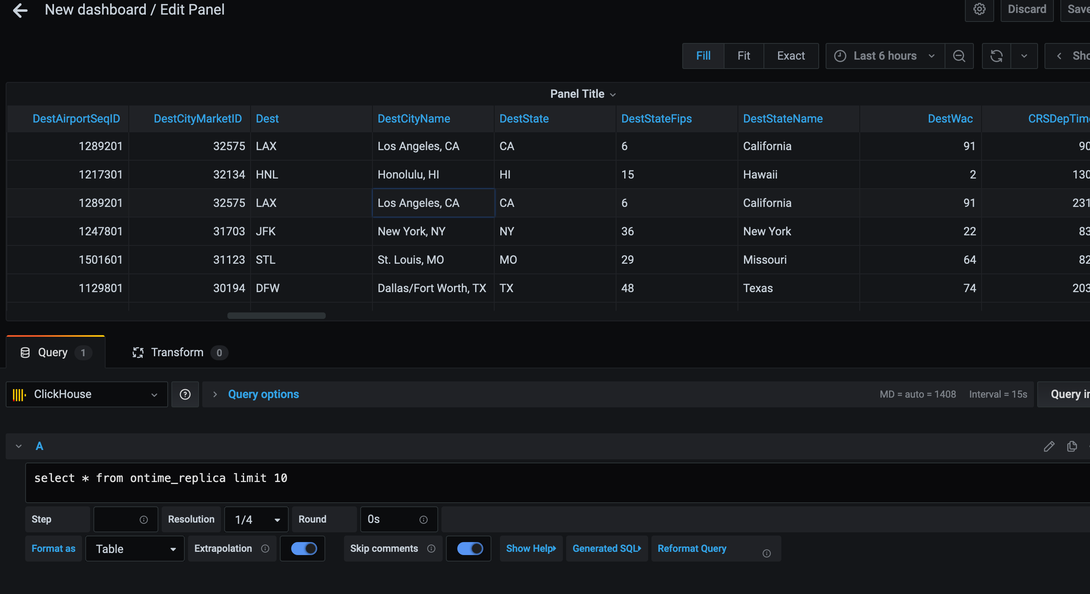This screenshot has height=594, width=1090.
Task: Open the Panel Title menu
Action: point(582,94)
